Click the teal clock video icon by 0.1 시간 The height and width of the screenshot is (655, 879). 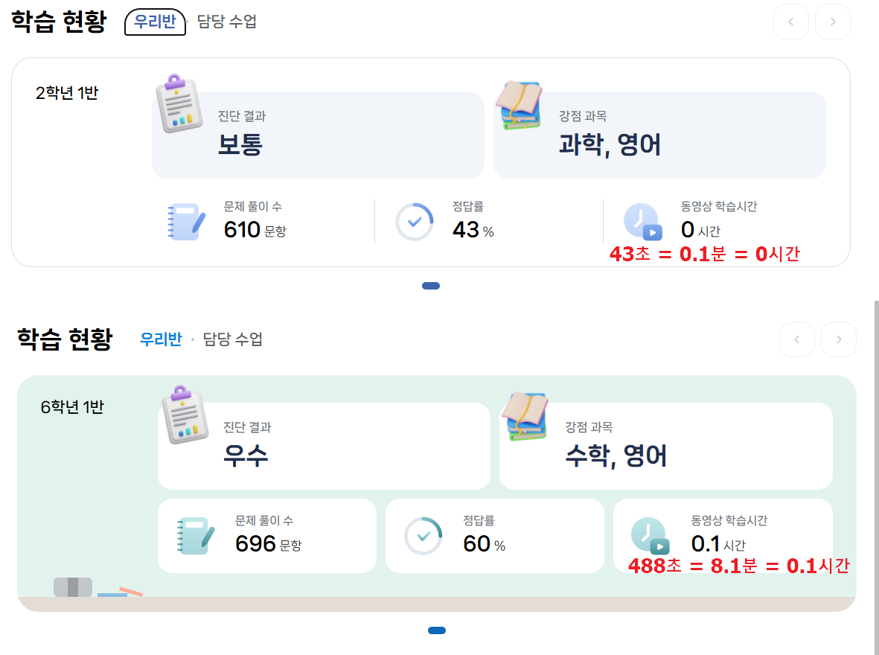point(651,536)
